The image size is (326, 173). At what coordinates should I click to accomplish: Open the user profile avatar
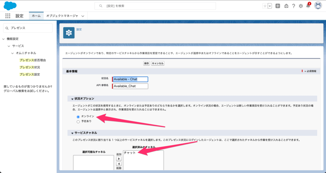(318, 6)
